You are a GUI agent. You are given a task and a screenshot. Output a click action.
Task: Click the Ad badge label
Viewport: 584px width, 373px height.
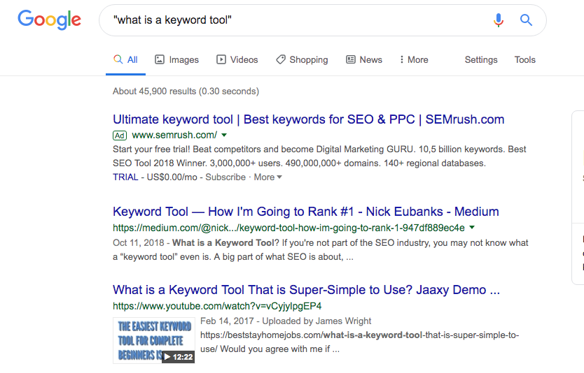[x=120, y=136]
